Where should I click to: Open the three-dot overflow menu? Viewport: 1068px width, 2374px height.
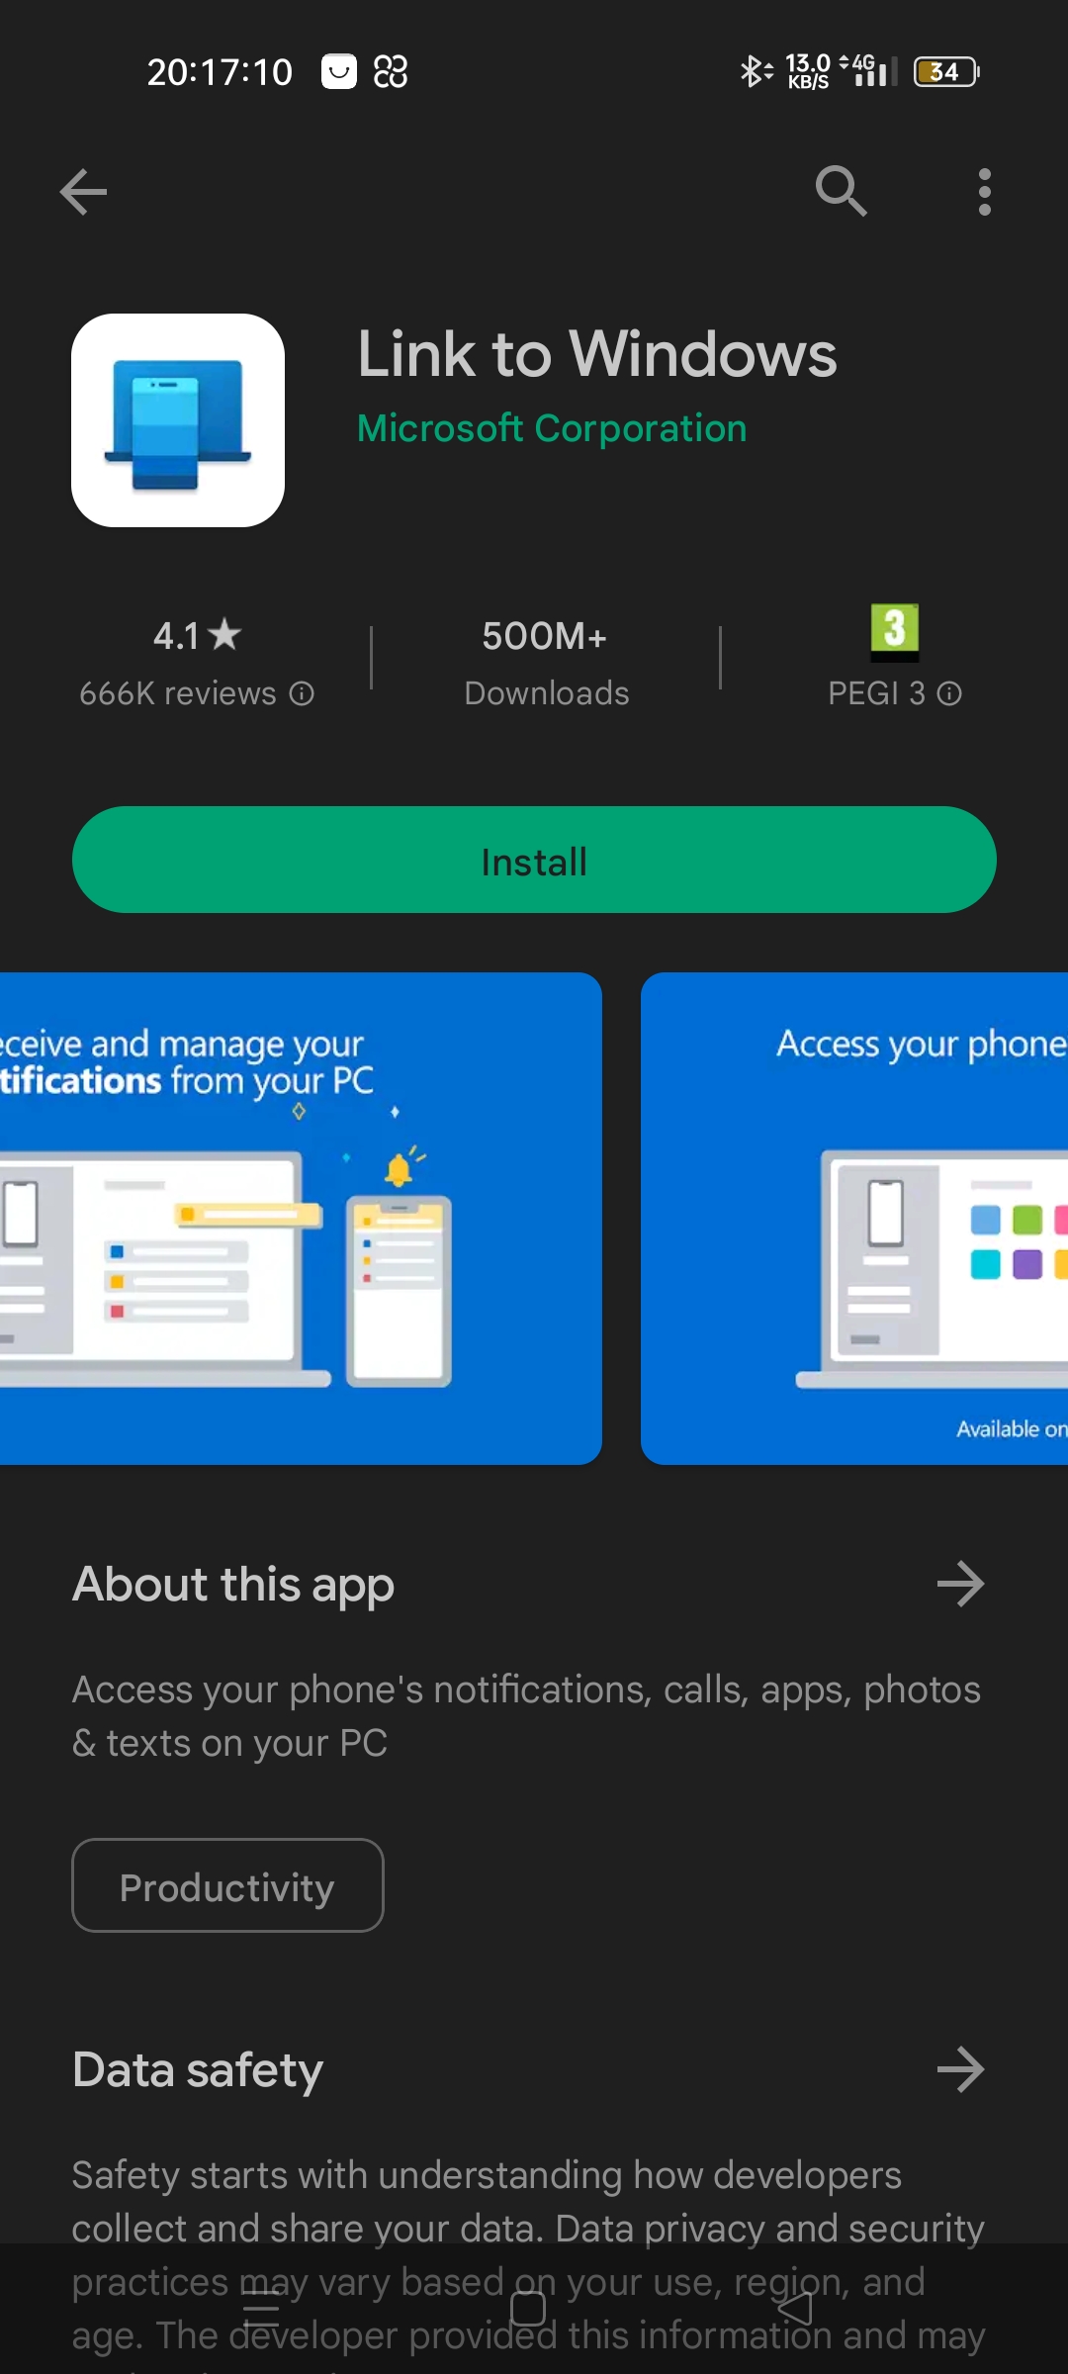[x=984, y=191]
